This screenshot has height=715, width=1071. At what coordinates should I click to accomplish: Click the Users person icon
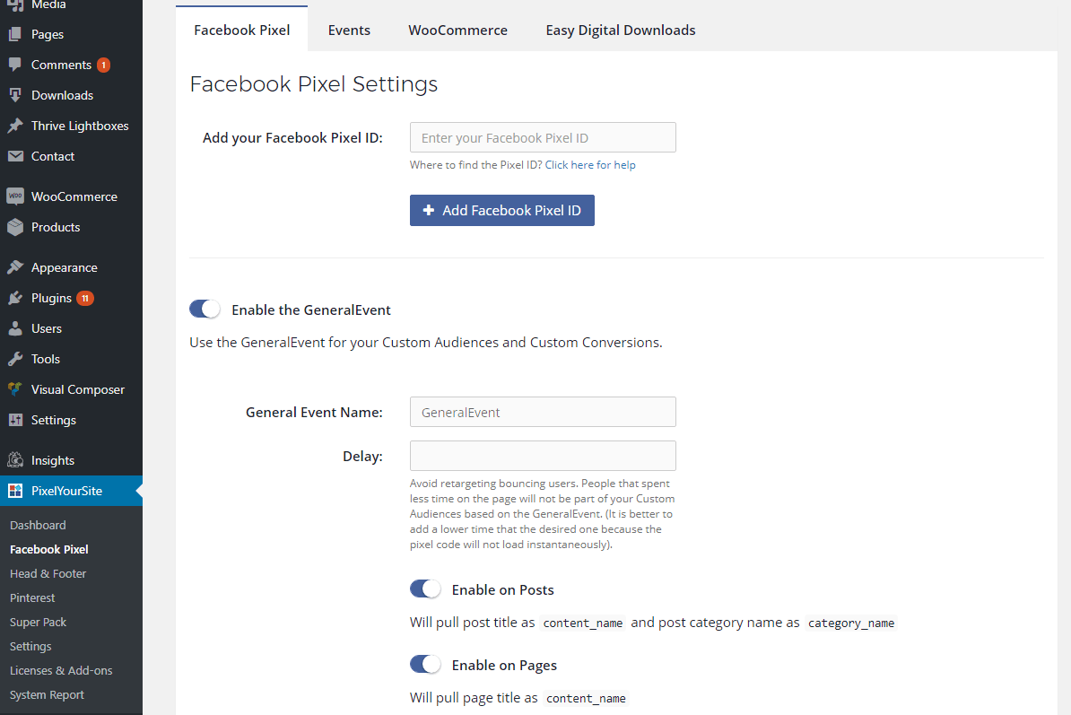click(x=15, y=328)
